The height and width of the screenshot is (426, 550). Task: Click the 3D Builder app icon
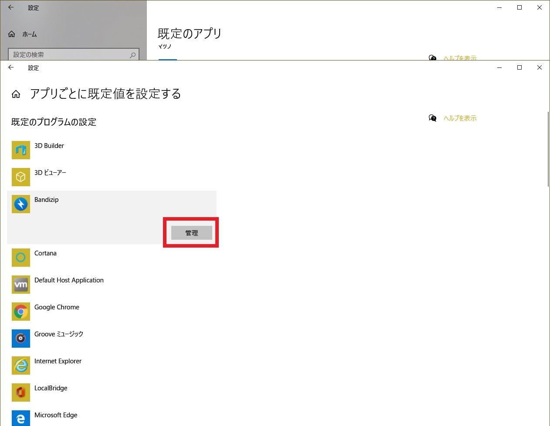tap(21, 150)
